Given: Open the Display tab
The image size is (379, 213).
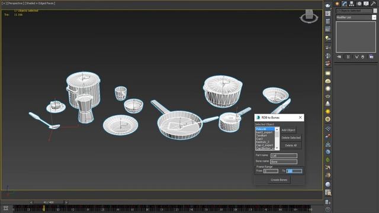Looking at the screenshot, I should 366,4.
